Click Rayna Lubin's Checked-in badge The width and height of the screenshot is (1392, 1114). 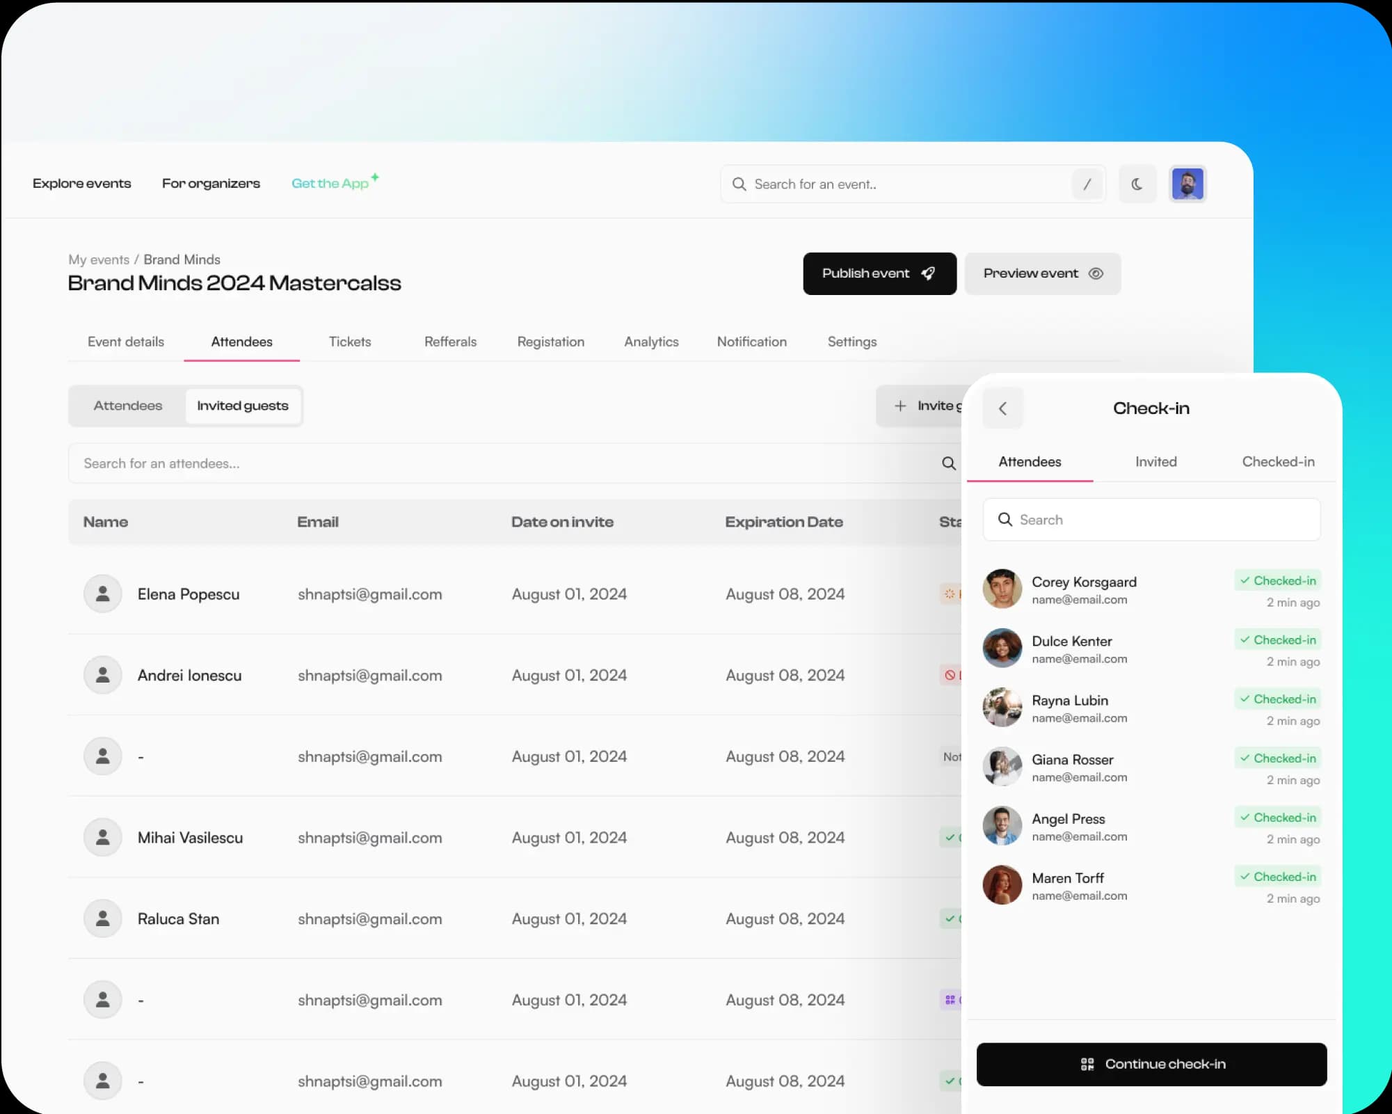(x=1277, y=699)
